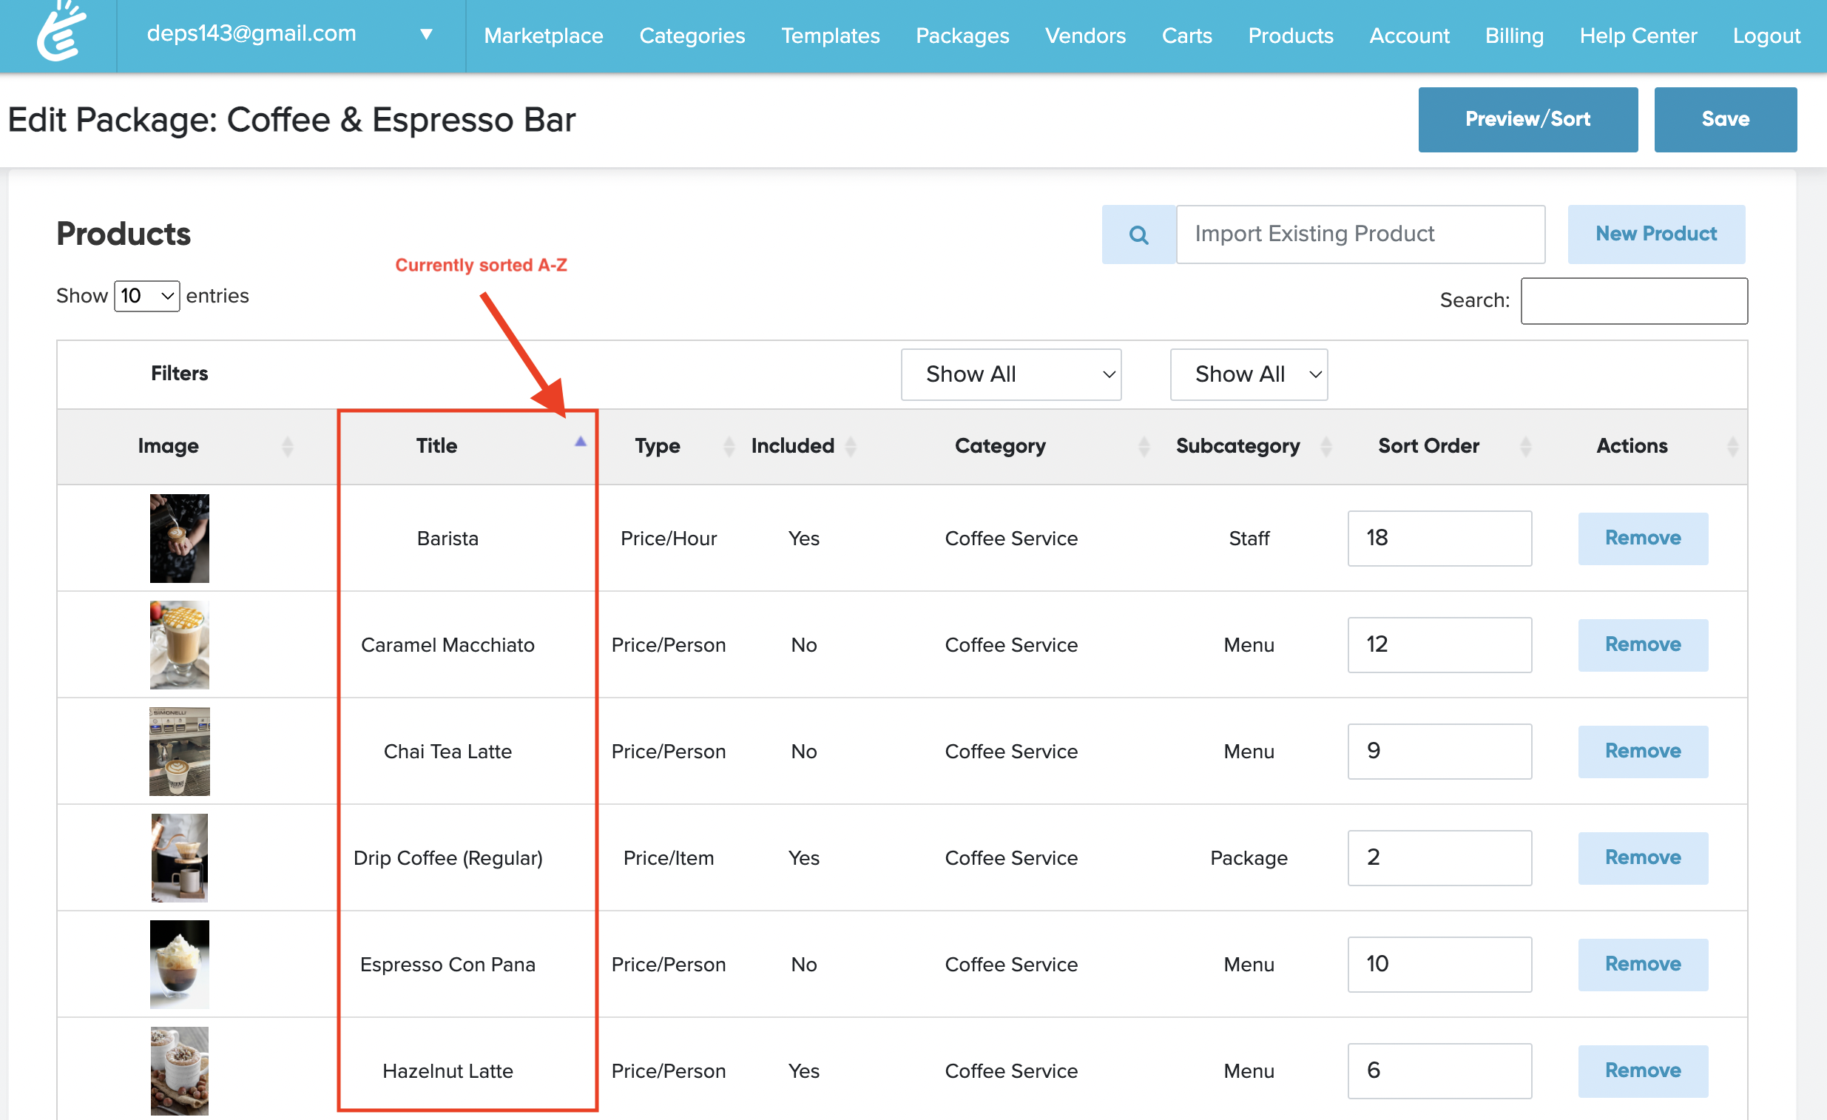Go to the Vendors menu
The height and width of the screenshot is (1120, 1827).
coord(1085,36)
